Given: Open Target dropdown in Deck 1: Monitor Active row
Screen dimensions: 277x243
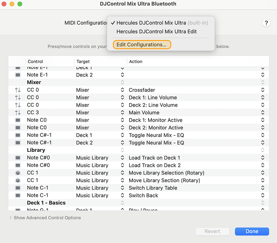Looking at the screenshot, I should (x=122, y=120).
